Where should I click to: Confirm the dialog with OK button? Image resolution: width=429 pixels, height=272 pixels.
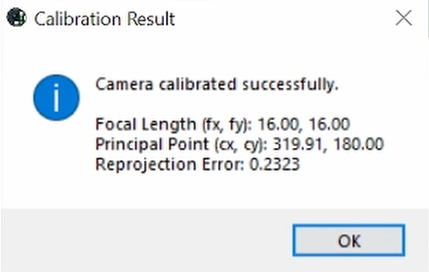[349, 240]
